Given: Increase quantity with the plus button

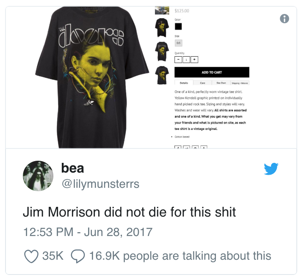Looking at the screenshot, I should (194, 60).
